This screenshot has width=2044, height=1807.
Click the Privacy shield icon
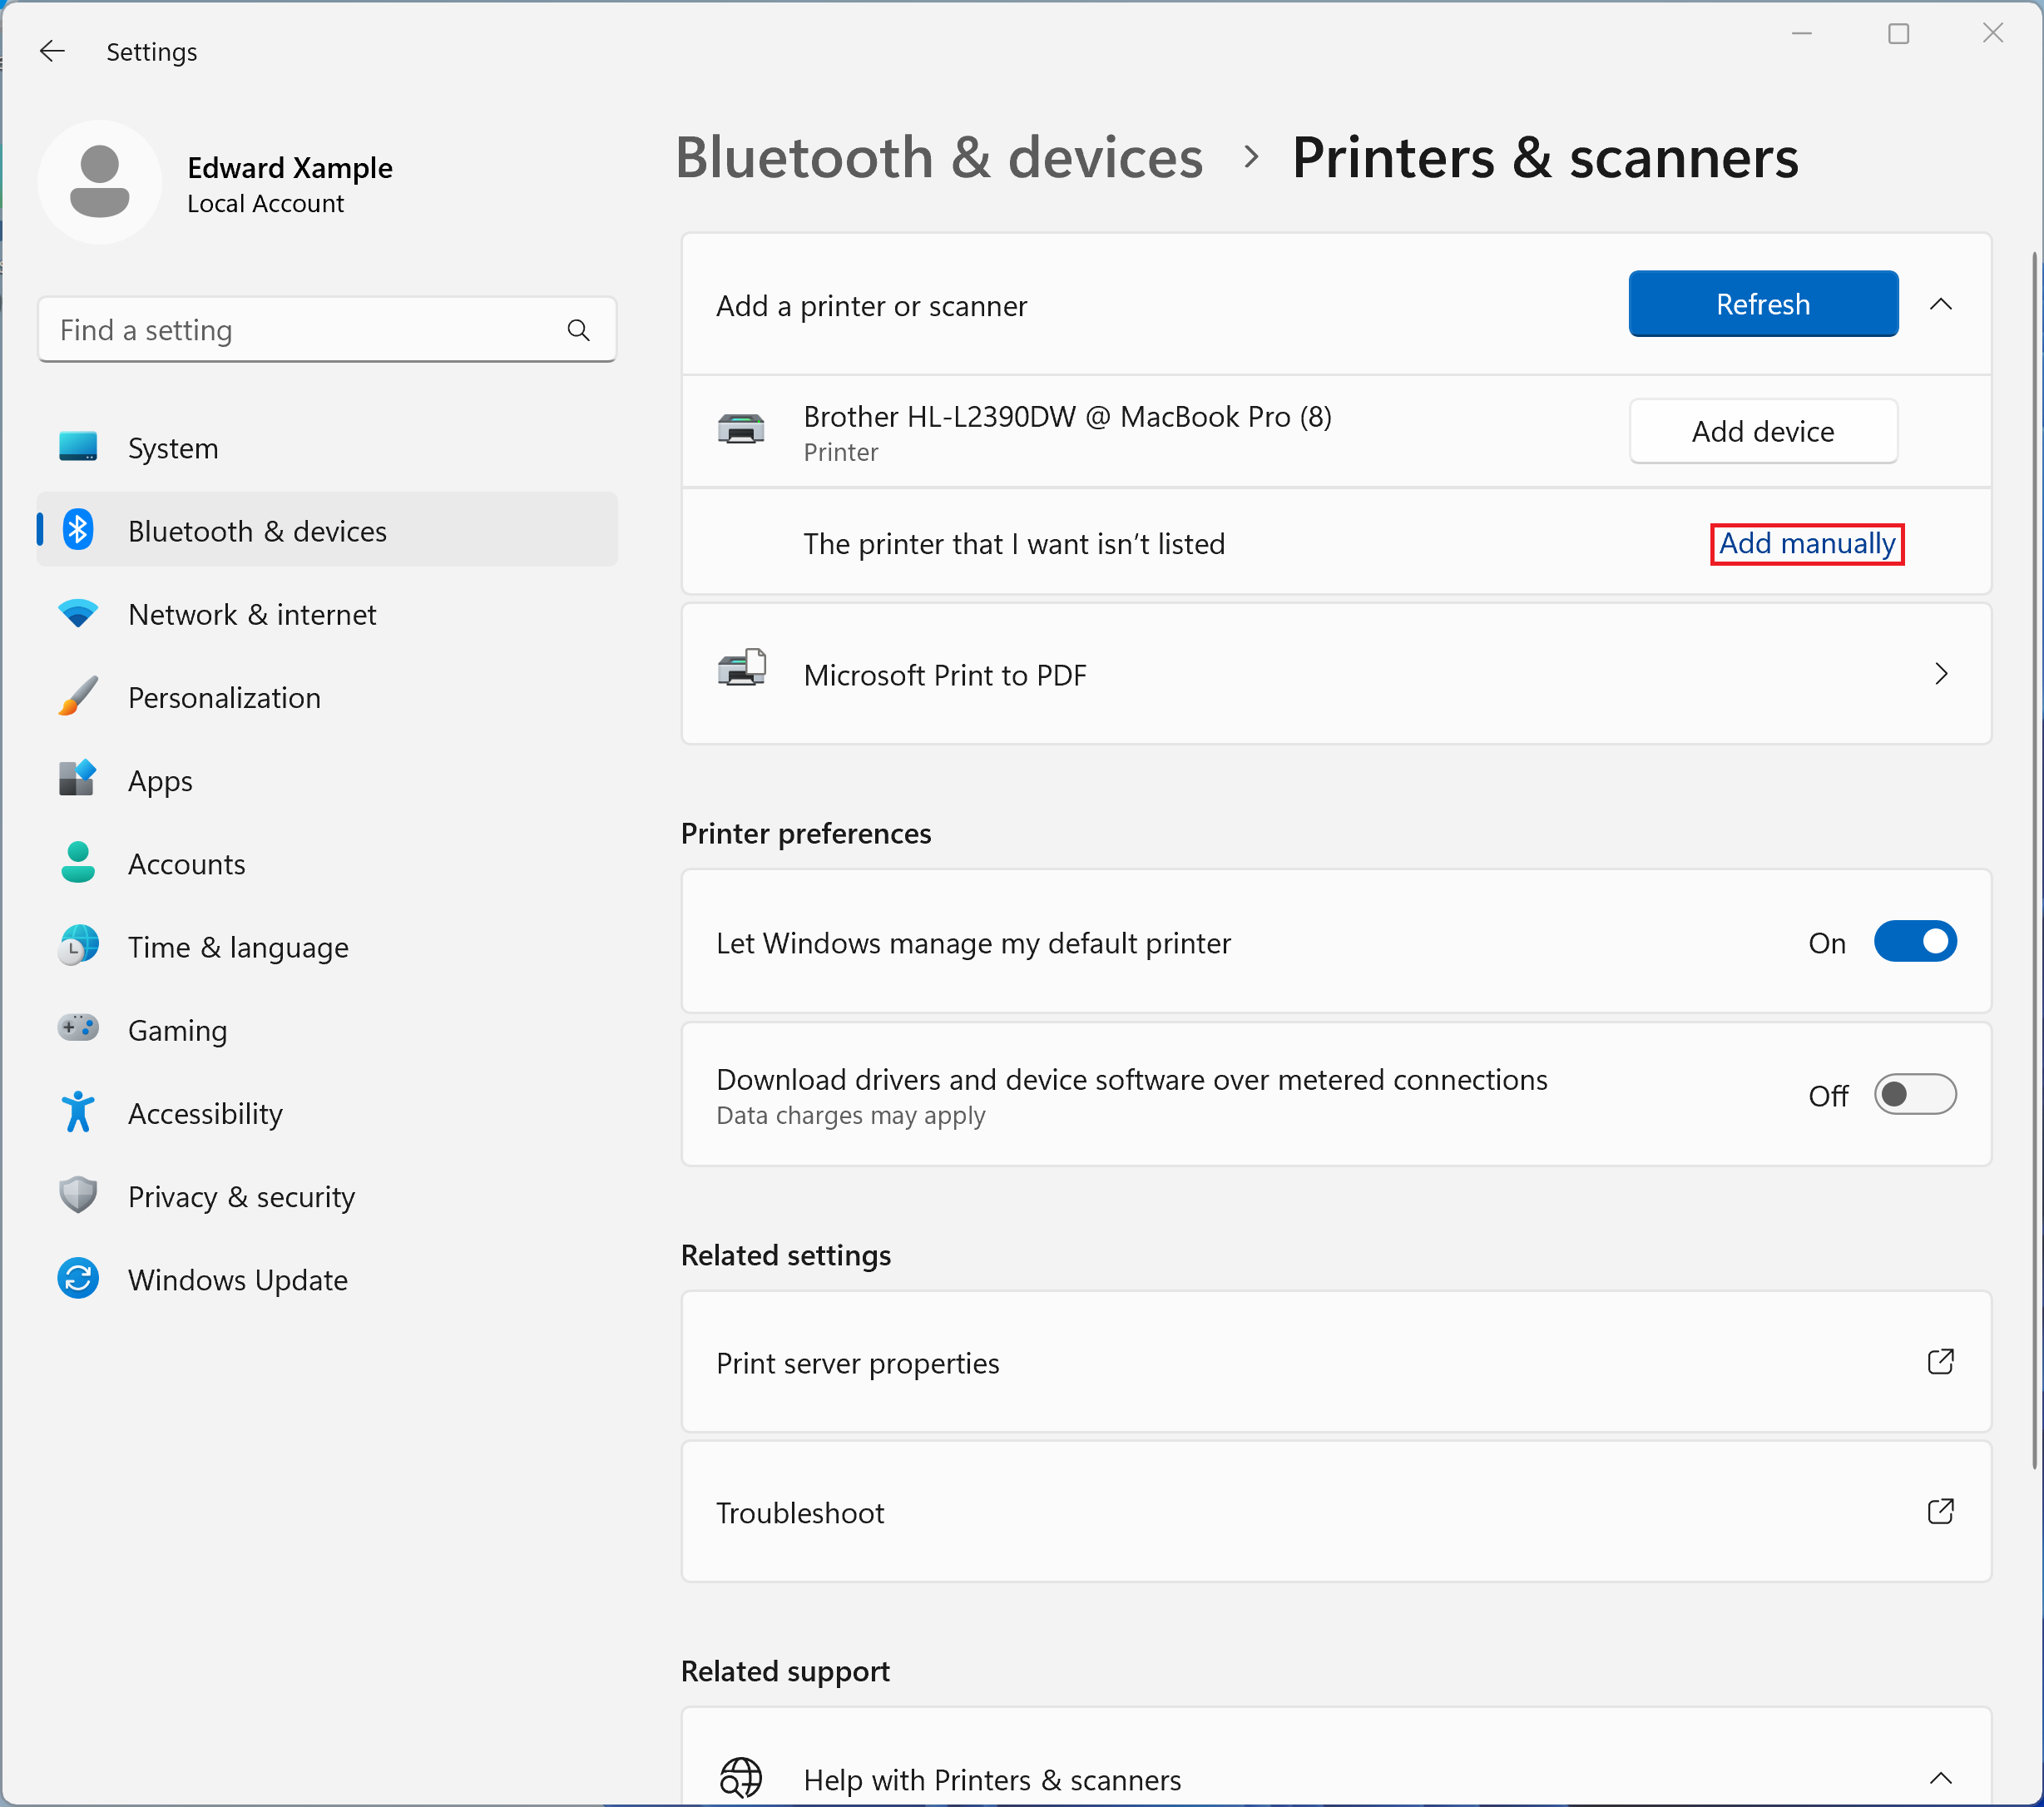78,1195
